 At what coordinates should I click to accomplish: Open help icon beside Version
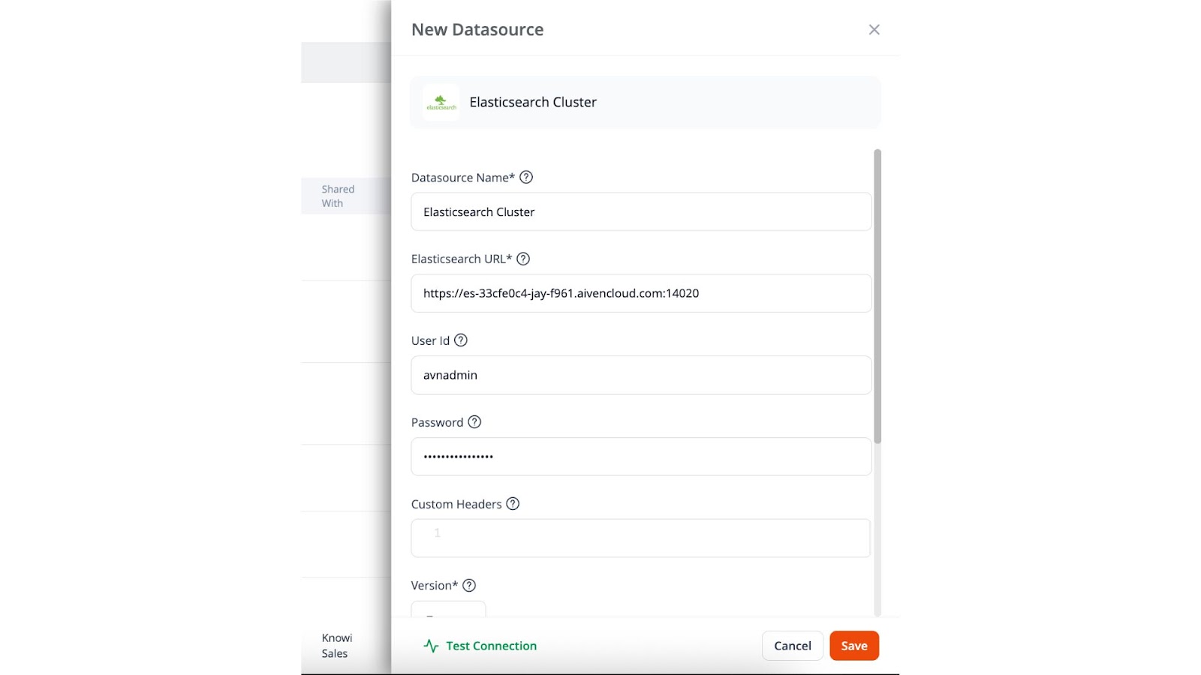[469, 585]
